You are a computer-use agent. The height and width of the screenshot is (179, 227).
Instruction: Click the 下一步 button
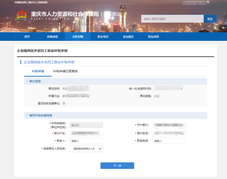pyautogui.click(x=117, y=166)
